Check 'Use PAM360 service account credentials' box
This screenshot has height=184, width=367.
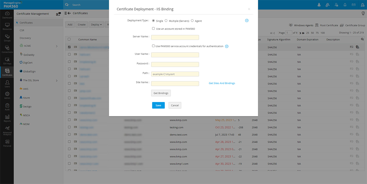coord(154,46)
